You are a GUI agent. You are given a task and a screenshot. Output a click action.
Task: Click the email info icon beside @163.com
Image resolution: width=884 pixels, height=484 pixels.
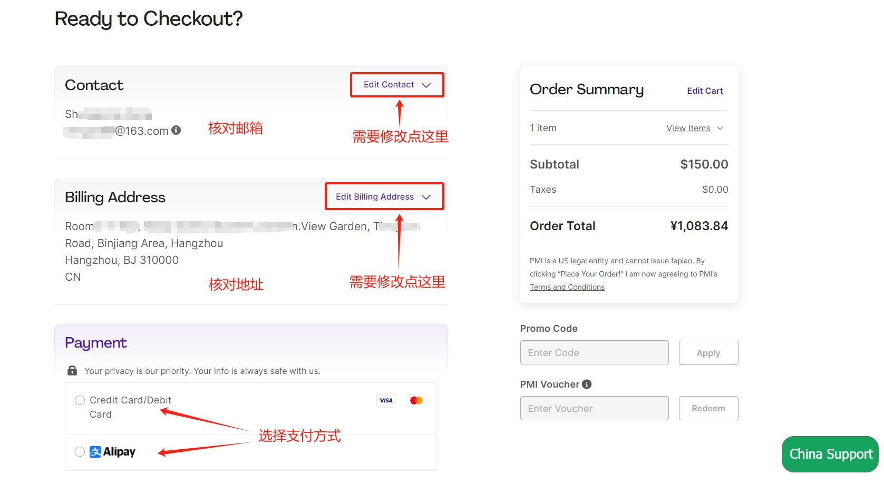tap(176, 130)
